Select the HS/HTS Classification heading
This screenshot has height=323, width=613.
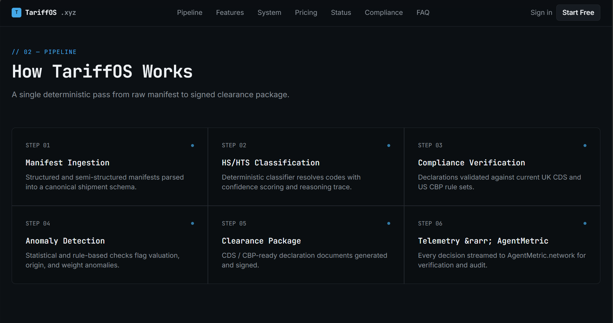click(271, 163)
